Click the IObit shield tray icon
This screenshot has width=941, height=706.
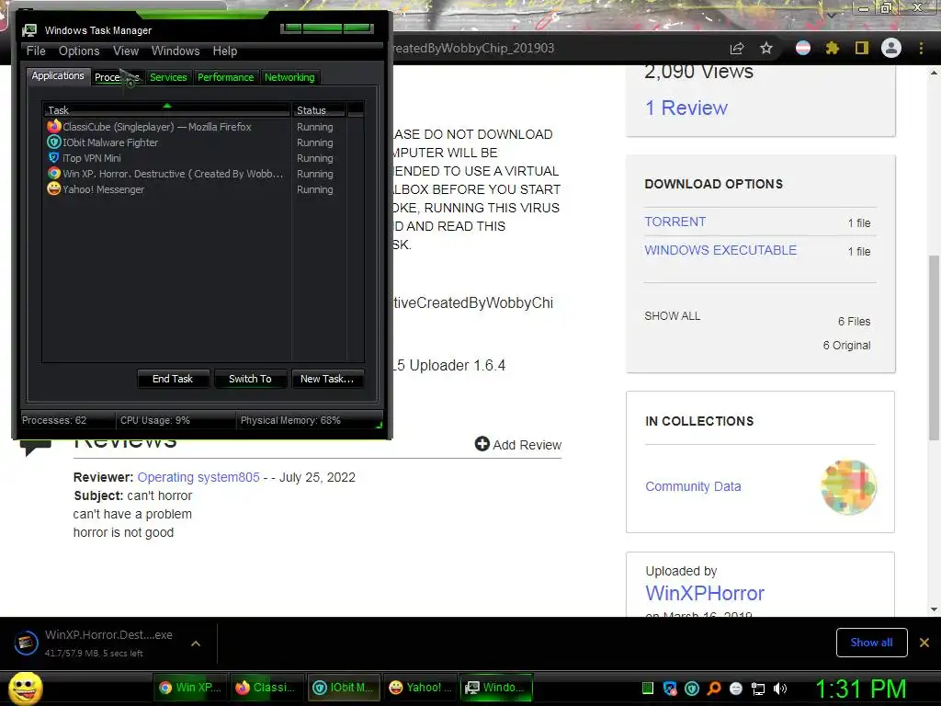tap(692, 688)
